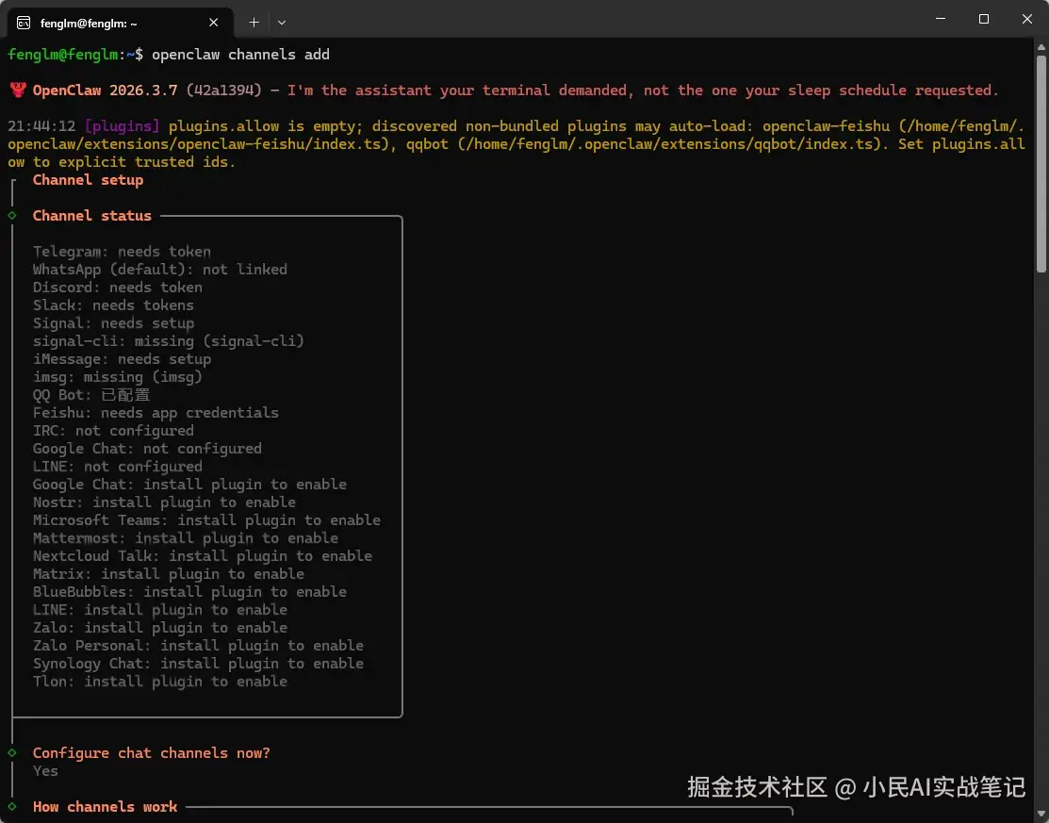Click 'Slack: needs tokens' line

tap(113, 305)
